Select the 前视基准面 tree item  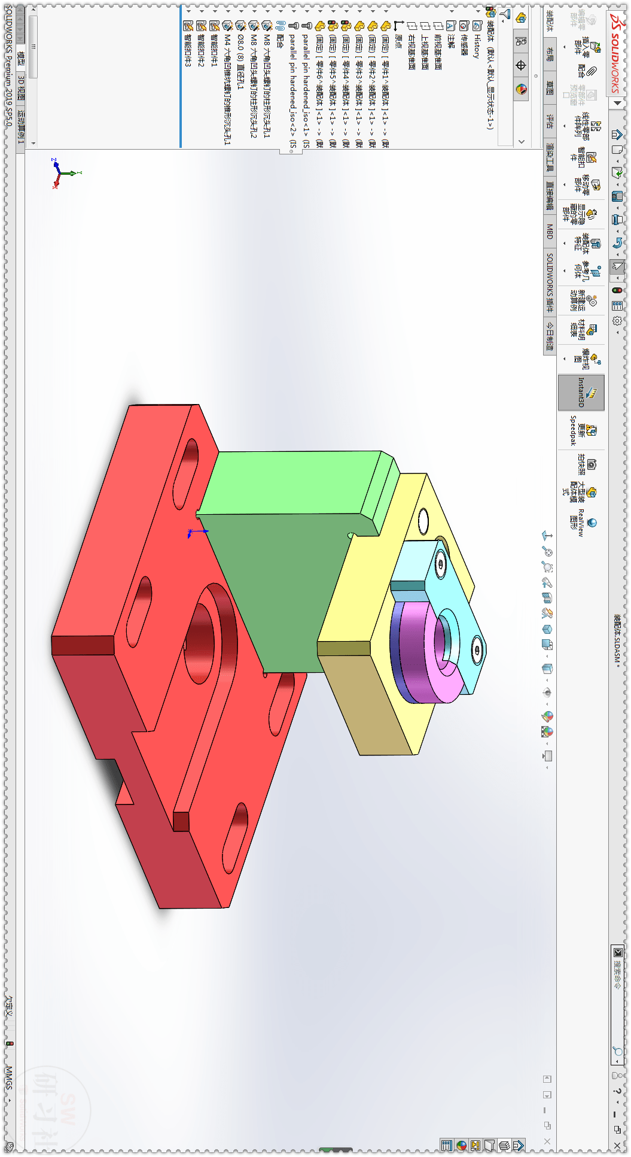tap(438, 46)
